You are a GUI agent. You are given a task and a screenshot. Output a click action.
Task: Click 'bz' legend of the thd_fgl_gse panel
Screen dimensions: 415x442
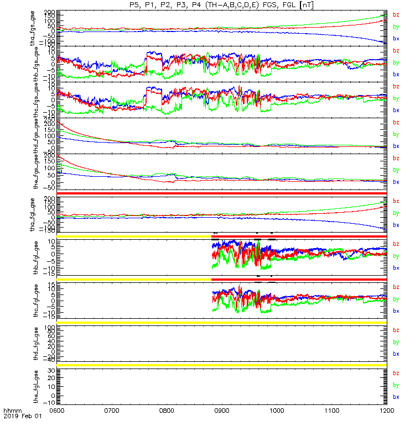(x=396, y=330)
